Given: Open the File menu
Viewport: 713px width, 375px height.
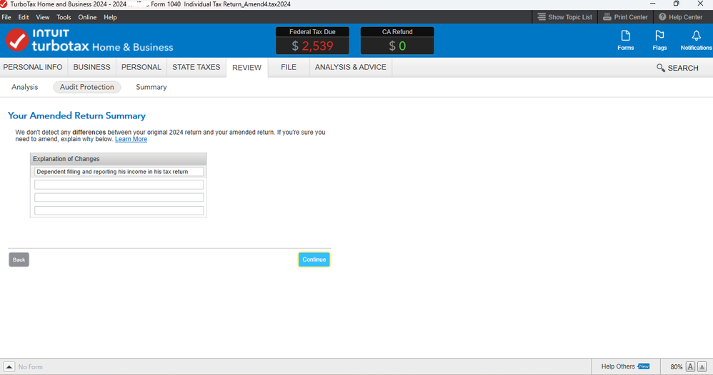Looking at the screenshot, I should coord(6,17).
